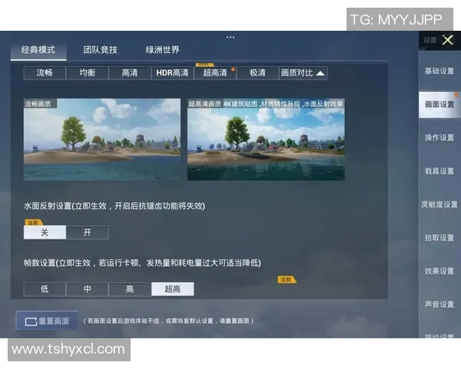461x369 pixels.
Task: Select 极清 graphics quality
Action: (x=257, y=73)
